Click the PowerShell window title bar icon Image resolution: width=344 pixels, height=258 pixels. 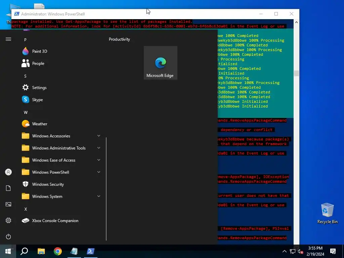point(17,14)
